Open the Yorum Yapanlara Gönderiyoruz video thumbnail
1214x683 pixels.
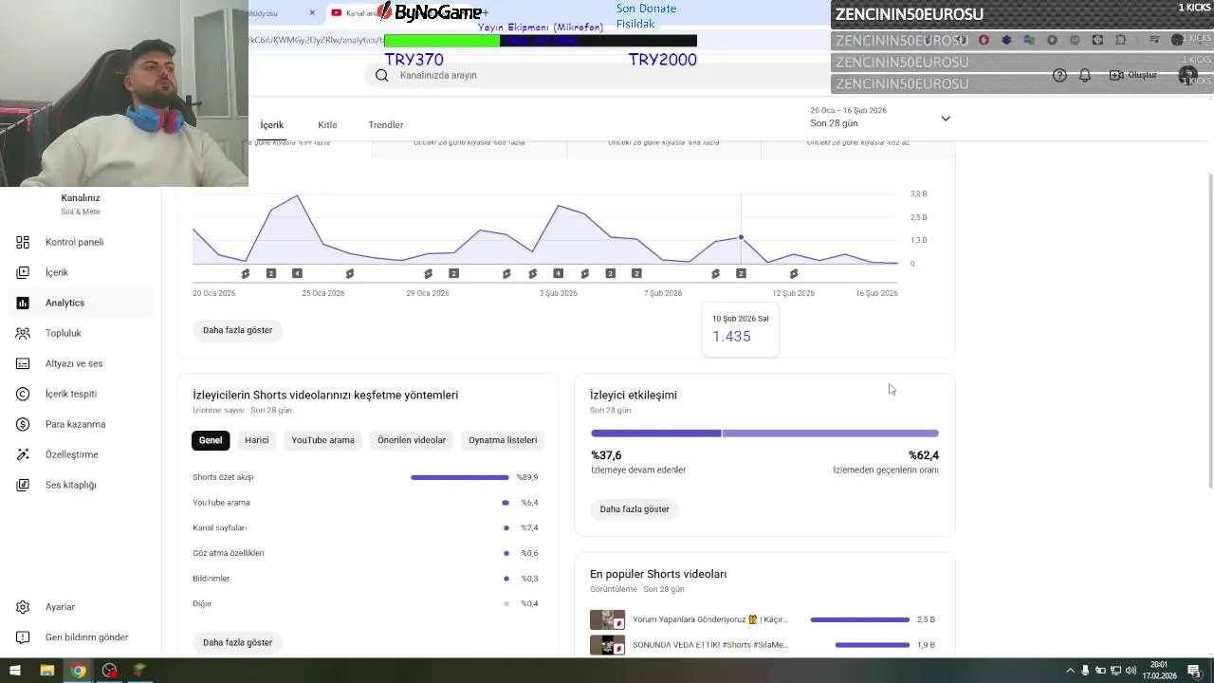tap(607, 619)
